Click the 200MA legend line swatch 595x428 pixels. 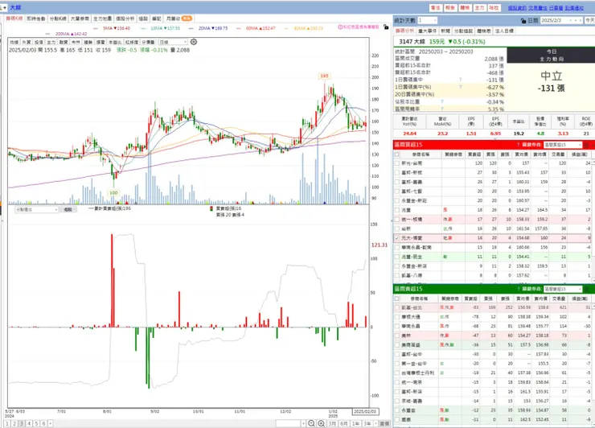pos(47,34)
